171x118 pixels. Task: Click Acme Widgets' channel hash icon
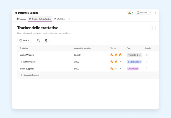[x=147, y=55]
